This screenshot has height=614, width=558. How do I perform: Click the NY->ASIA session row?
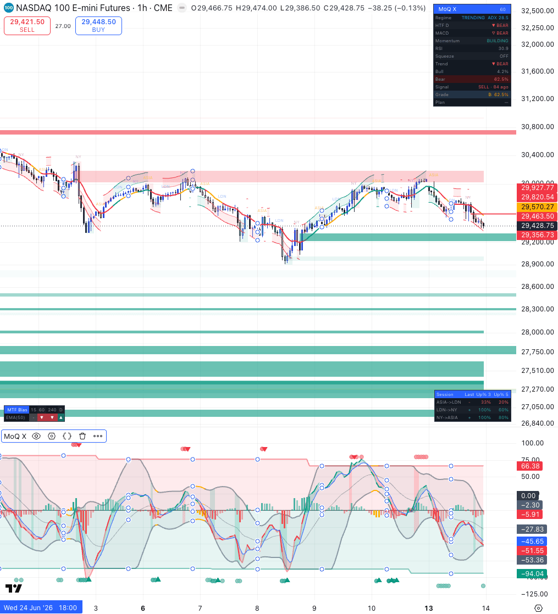pos(473,417)
